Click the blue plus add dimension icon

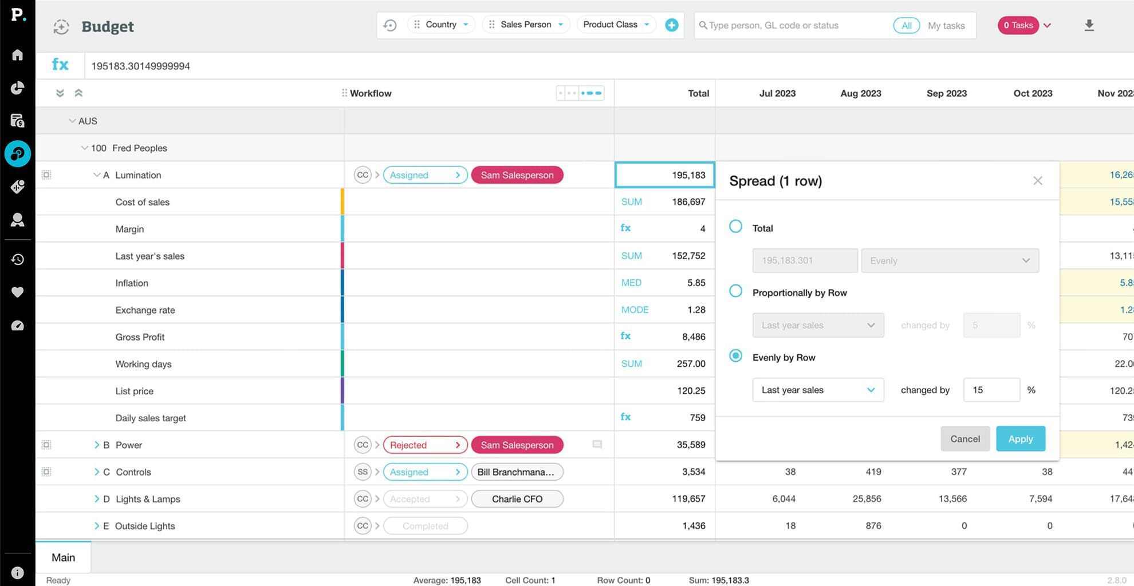pos(671,25)
